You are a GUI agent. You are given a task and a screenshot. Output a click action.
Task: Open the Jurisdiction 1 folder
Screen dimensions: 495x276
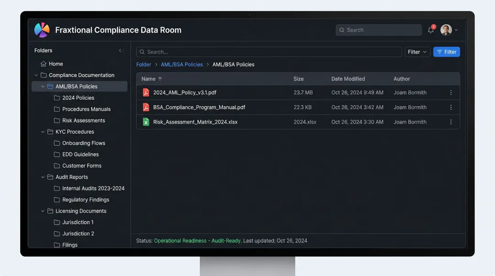tap(77, 222)
